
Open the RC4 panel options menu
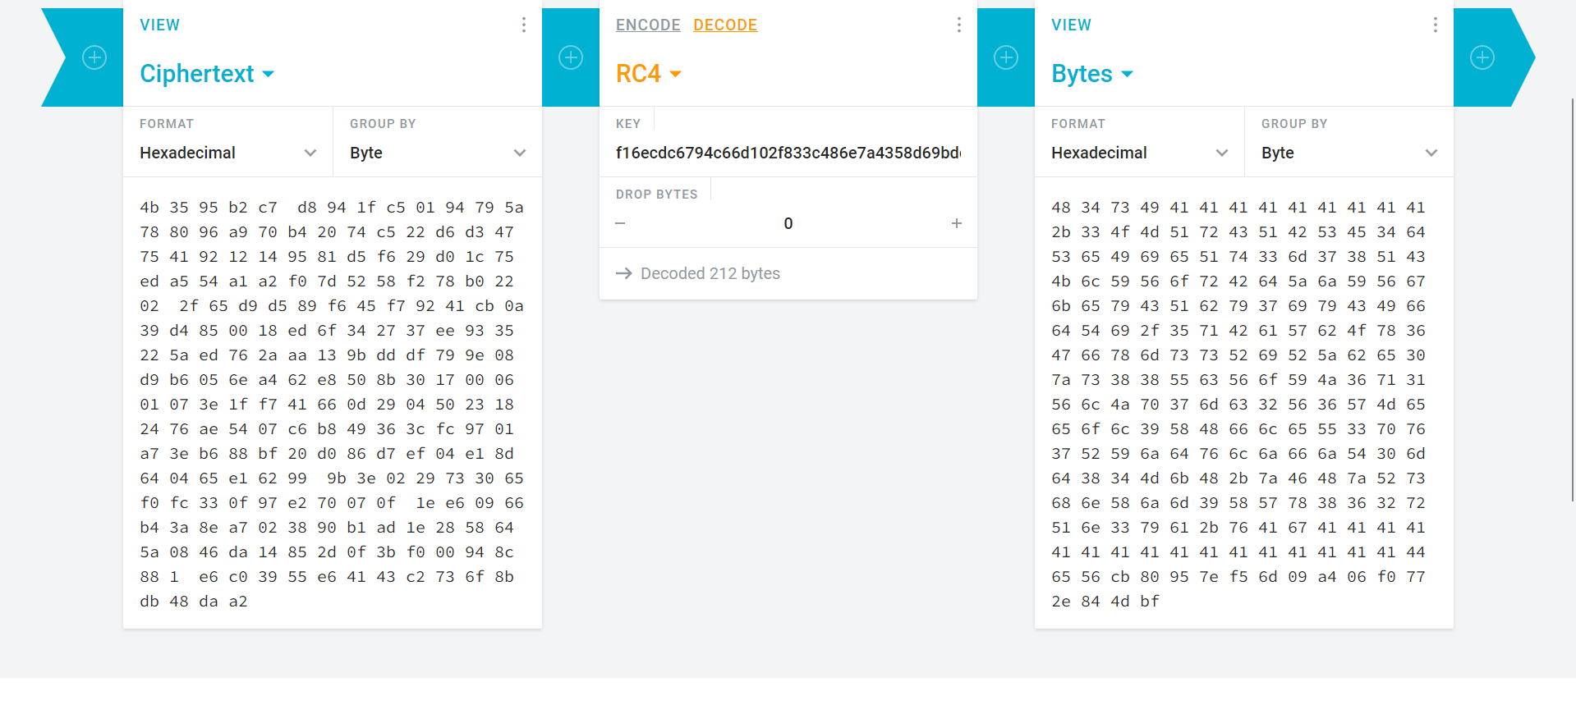[x=958, y=25]
